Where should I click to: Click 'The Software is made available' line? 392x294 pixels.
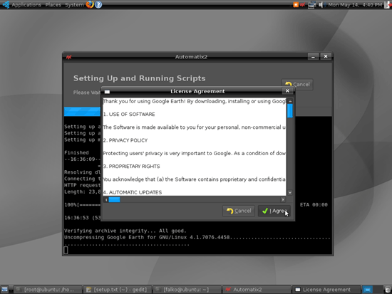coord(195,127)
